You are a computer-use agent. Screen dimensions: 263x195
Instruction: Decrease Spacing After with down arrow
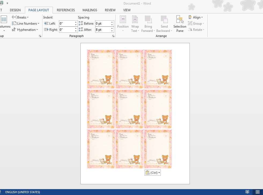click(x=112, y=31)
